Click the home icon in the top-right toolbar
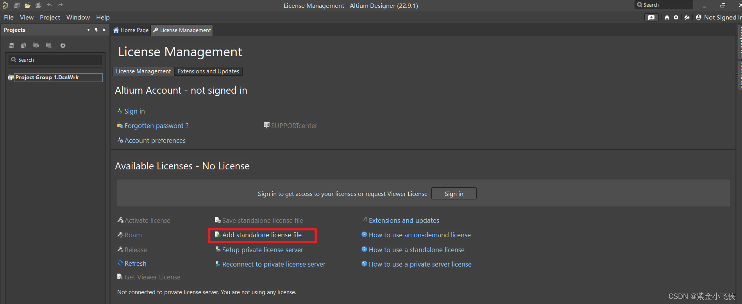Image resolution: width=742 pixels, height=304 pixels. [667, 18]
